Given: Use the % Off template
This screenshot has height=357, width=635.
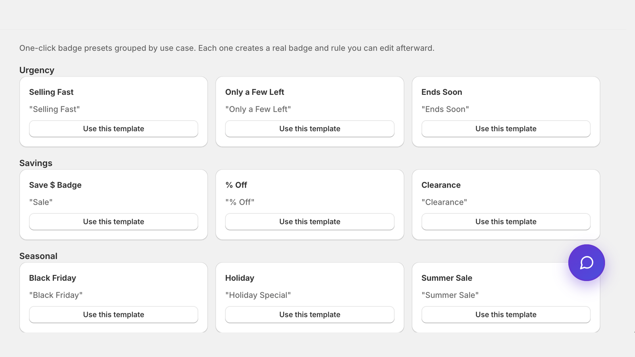Looking at the screenshot, I should [310, 222].
